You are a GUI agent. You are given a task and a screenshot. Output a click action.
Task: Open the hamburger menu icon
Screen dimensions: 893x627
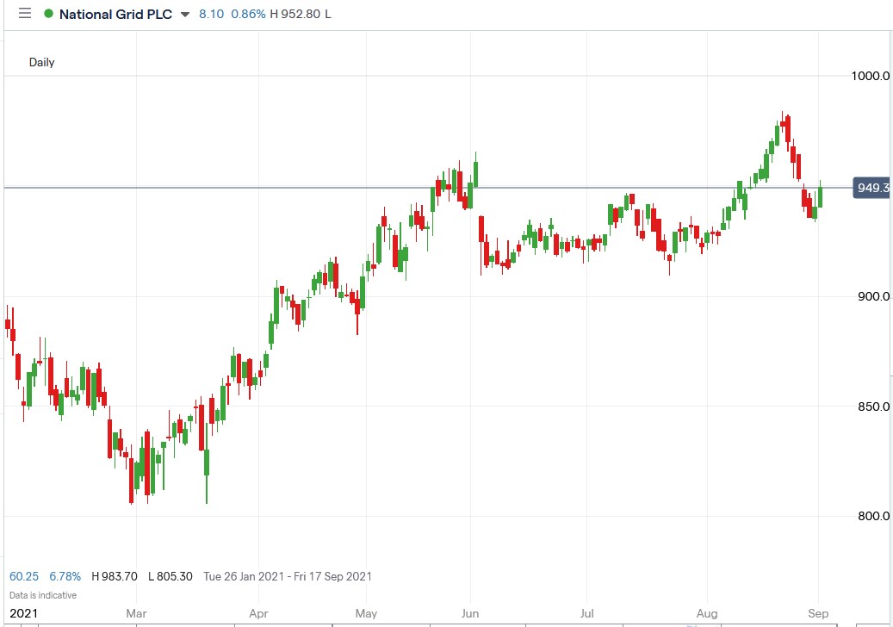pos(24,13)
